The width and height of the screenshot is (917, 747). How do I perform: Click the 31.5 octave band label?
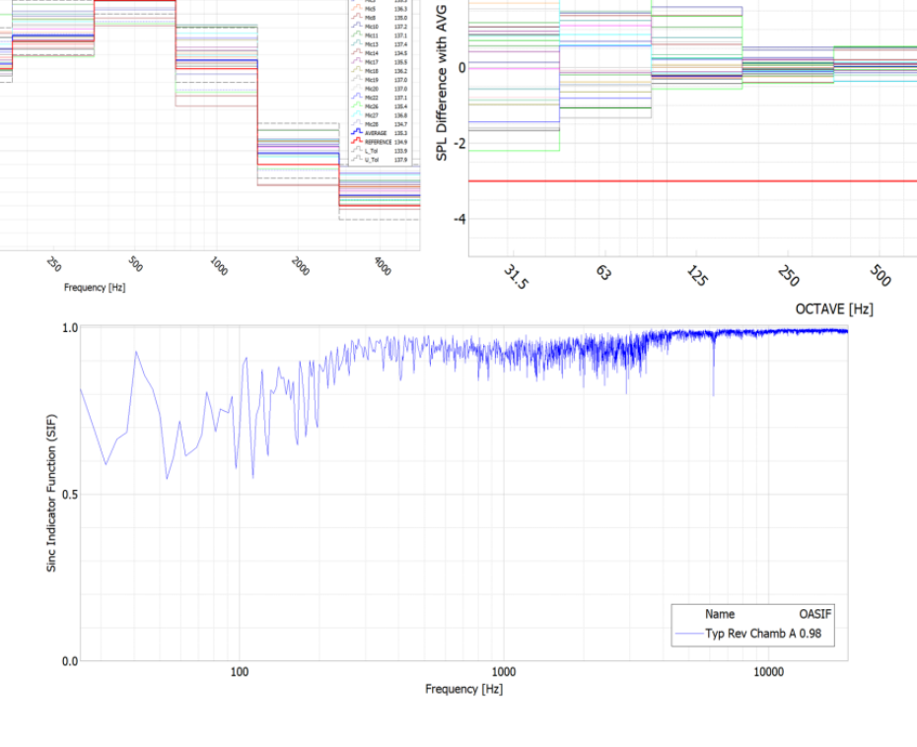pyautogui.click(x=515, y=277)
